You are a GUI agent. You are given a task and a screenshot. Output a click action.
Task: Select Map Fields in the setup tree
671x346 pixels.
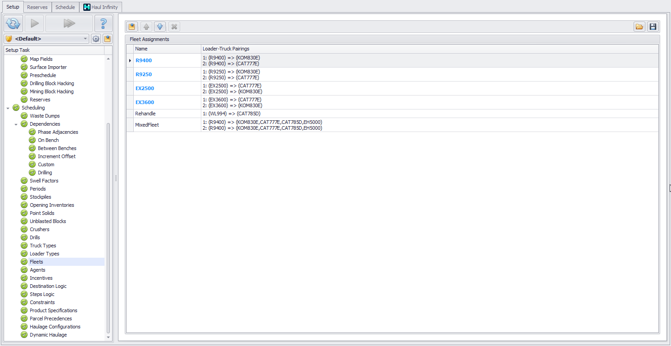(x=41, y=59)
